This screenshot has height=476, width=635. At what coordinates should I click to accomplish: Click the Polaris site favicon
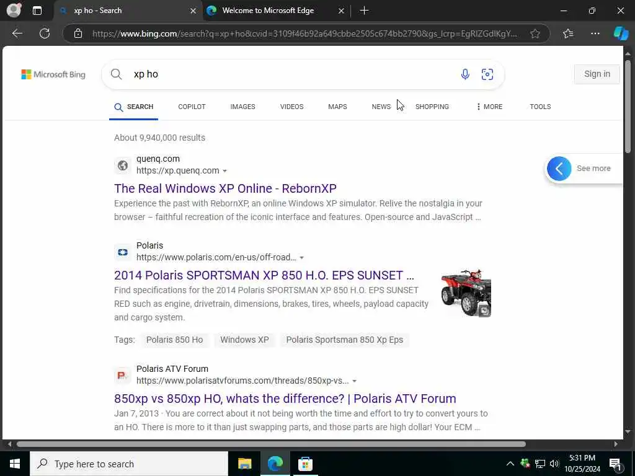point(123,252)
